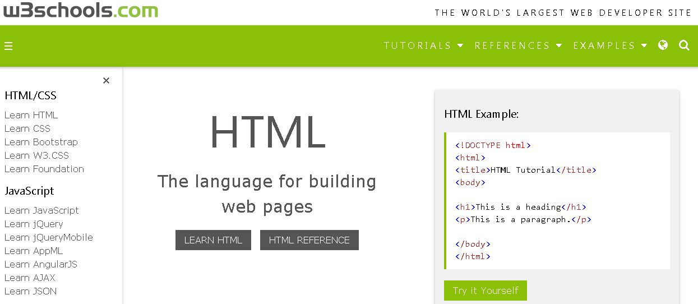
Task: Open the Learn jQueryMobile link
Action: point(49,237)
